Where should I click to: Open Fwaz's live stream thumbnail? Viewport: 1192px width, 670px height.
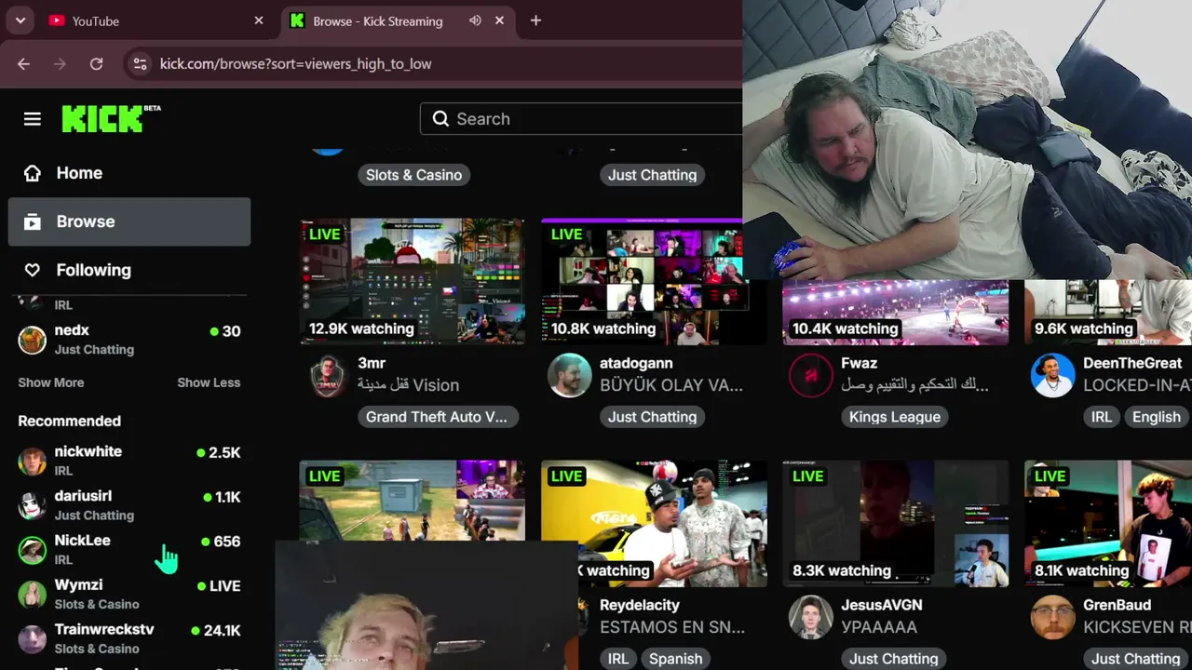click(x=896, y=312)
